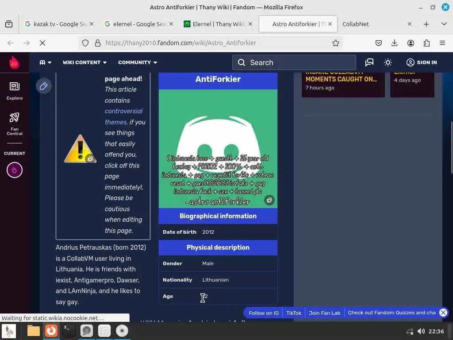
Task: Focus the wiki Search field
Action: coord(294,62)
